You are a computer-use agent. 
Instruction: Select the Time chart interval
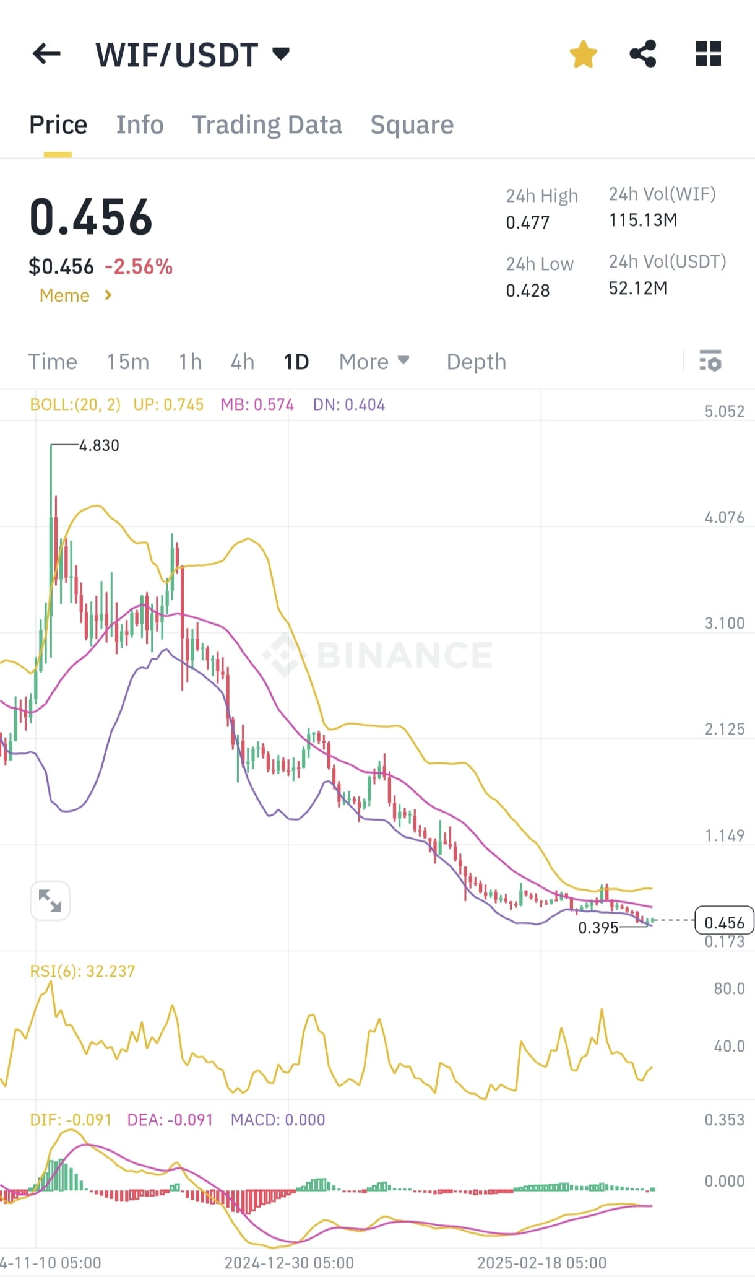pyautogui.click(x=53, y=362)
